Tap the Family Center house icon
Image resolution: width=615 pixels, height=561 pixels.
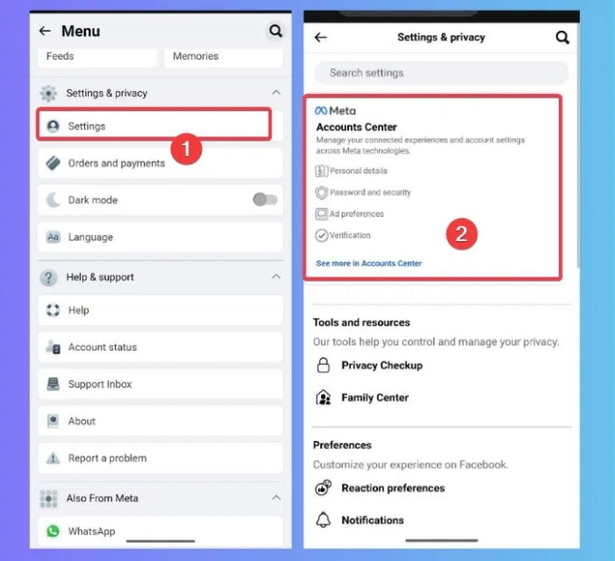pos(323,397)
